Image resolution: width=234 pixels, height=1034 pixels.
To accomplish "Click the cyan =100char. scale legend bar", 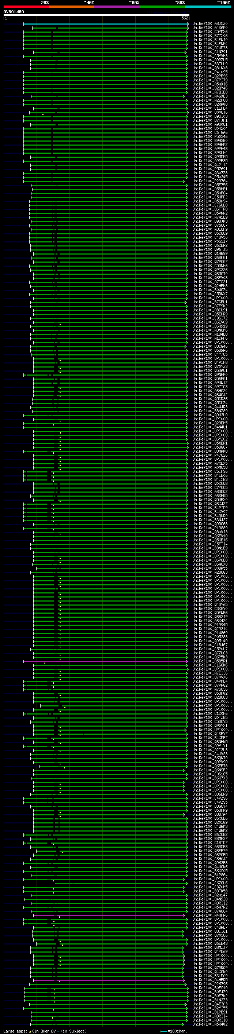I will click(x=163, y=1031).
